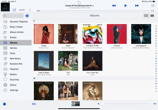Switch to grid view
The image size is (158, 110).
pyautogui.click(x=152, y=16)
